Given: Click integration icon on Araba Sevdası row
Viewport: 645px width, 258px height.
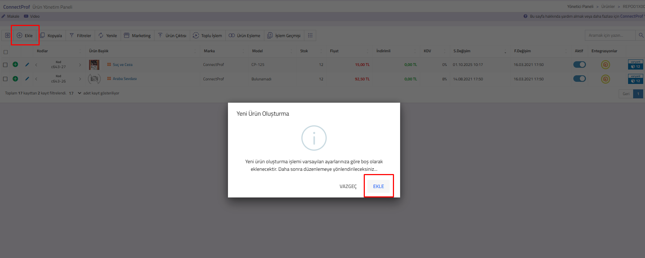Looking at the screenshot, I should tap(605, 79).
